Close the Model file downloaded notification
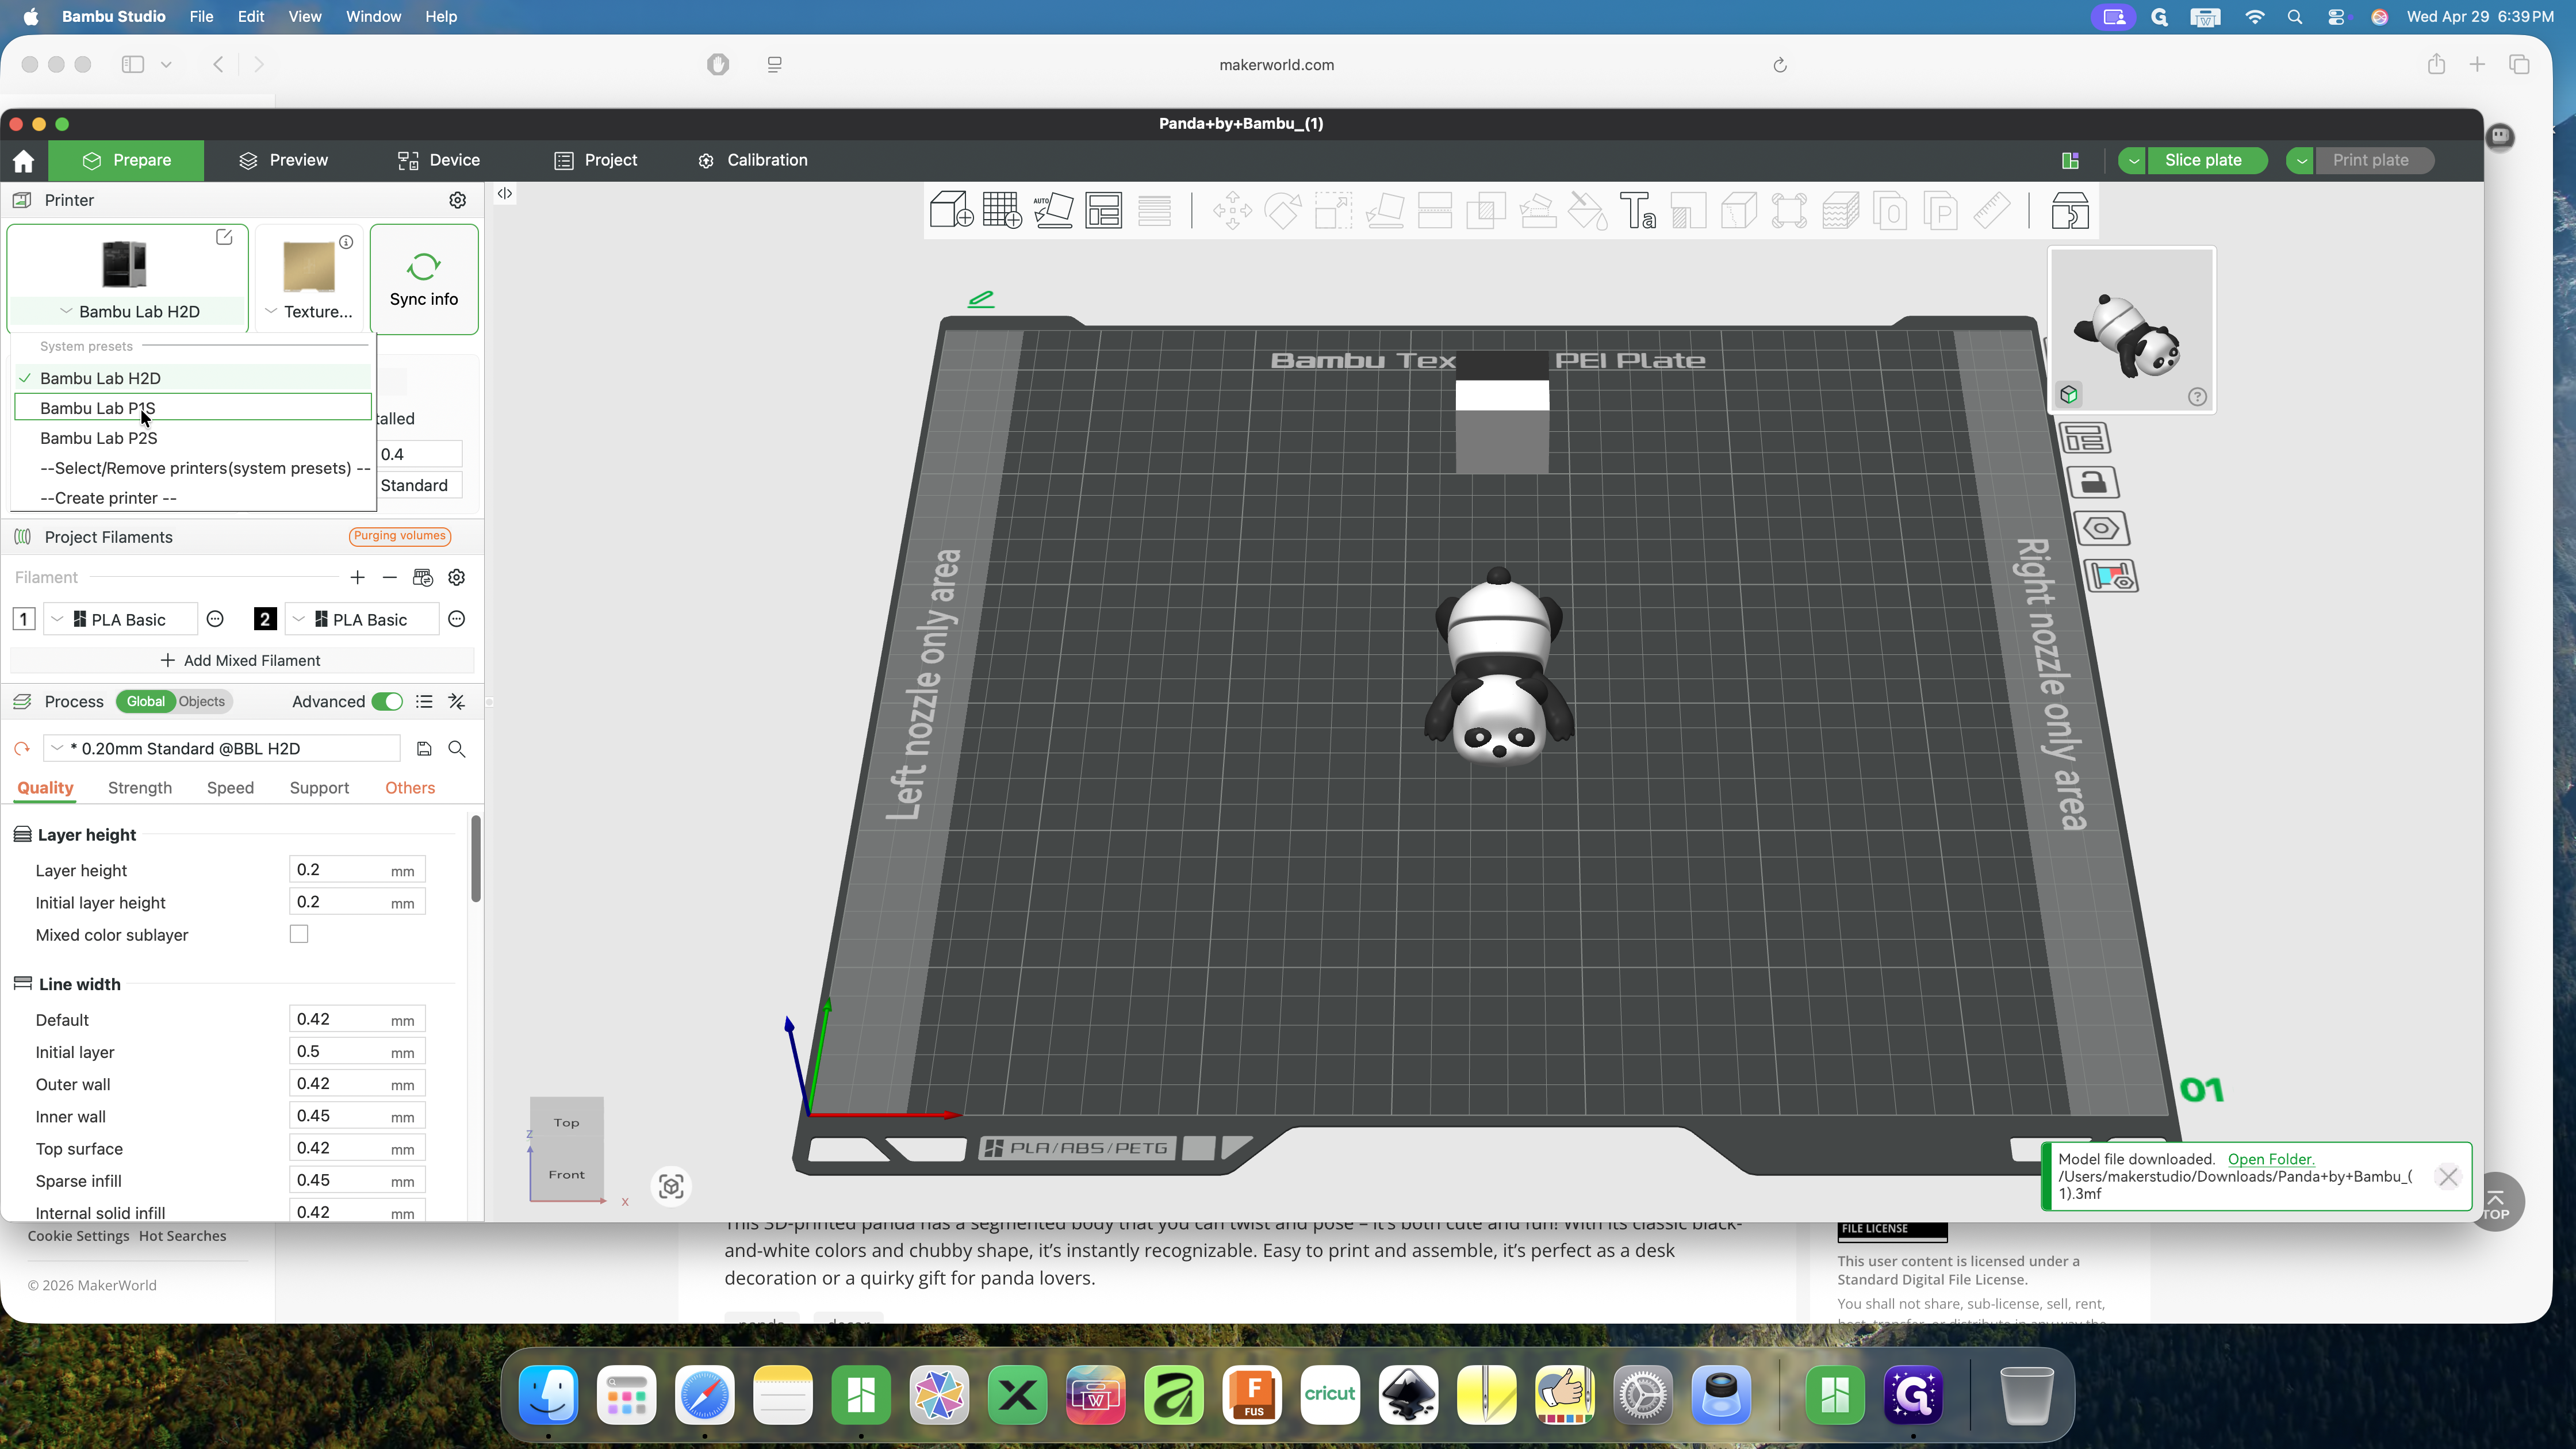Image resolution: width=2576 pixels, height=1449 pixels. (2448, 1177)
